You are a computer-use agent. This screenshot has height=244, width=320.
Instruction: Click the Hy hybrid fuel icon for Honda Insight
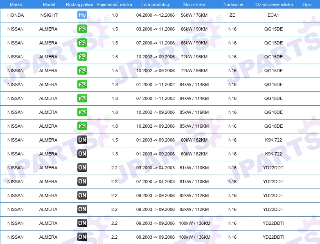point(82,15)
